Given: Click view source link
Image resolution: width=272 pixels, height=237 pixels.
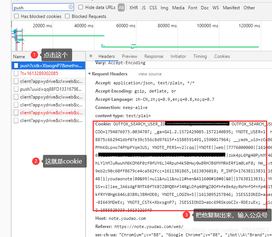Looking at the screenshot, I should point(150,74).
